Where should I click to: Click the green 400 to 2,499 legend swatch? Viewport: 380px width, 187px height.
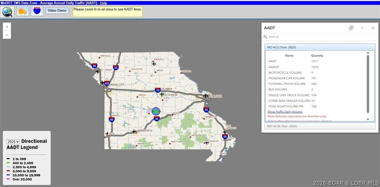tap(8, 163)
